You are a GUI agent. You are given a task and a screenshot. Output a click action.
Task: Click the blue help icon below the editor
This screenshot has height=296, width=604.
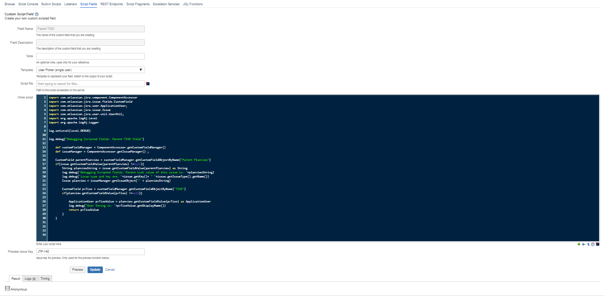point(593,244)
